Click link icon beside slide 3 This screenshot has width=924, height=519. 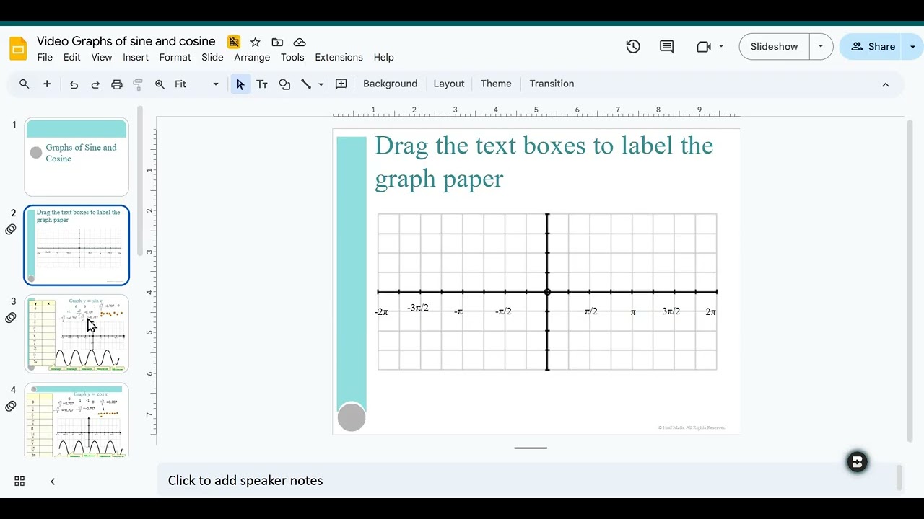click(x=11, y=318)
